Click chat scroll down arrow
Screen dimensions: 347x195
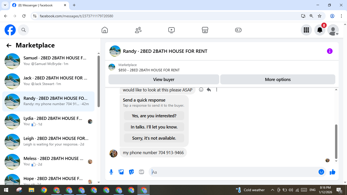336,161
